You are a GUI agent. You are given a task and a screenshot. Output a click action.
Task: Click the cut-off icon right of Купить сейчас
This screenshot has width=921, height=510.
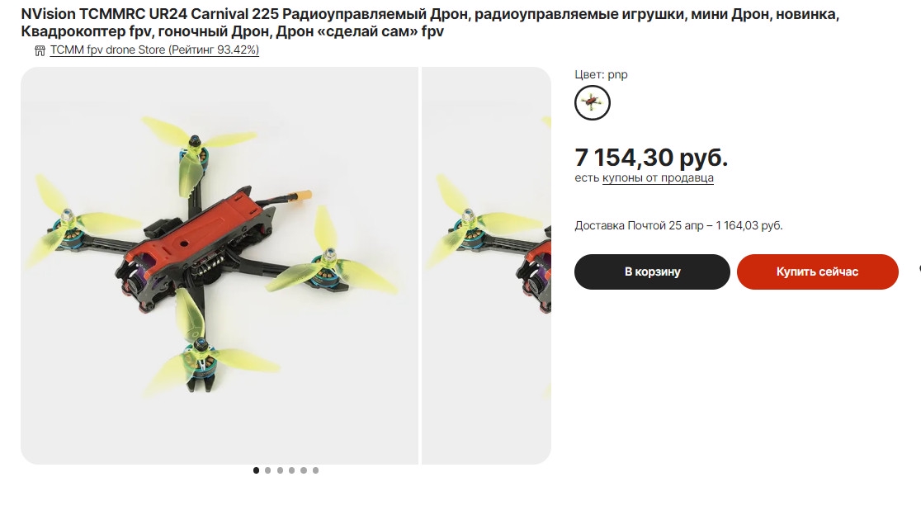919,269
